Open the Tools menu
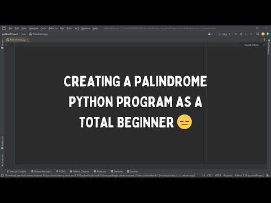This screenshot has height=203, width=271. (69, 28)
